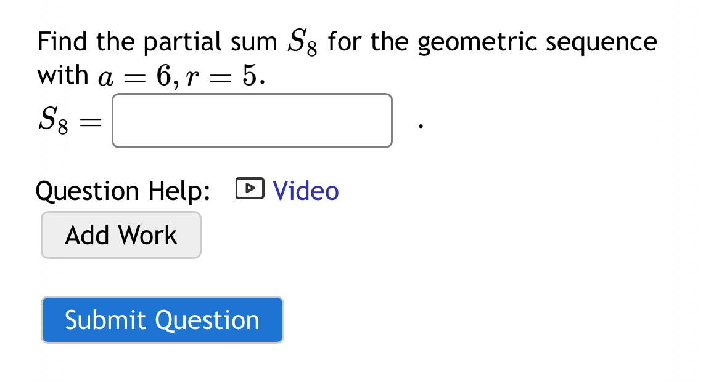Image resolution: width=727 pixels, height=382 pixels.
Task: Click the word 'with' in the second line
Action: (x=63, y=74)
